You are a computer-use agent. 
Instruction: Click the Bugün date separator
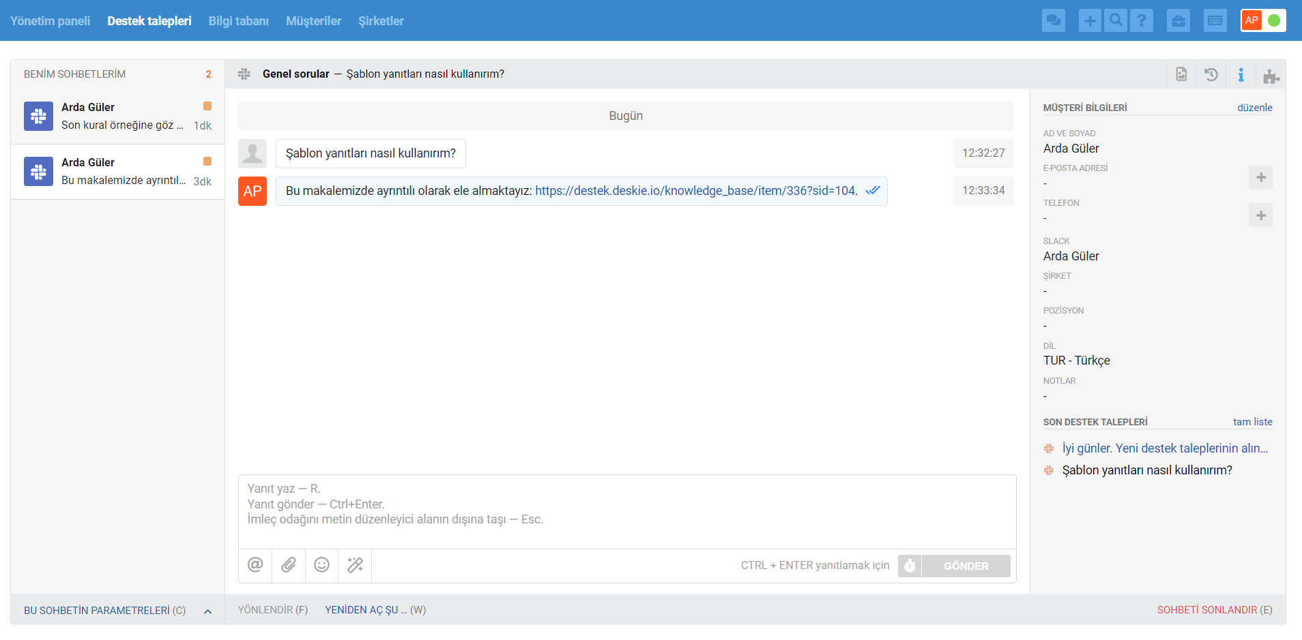coord(626,116)
